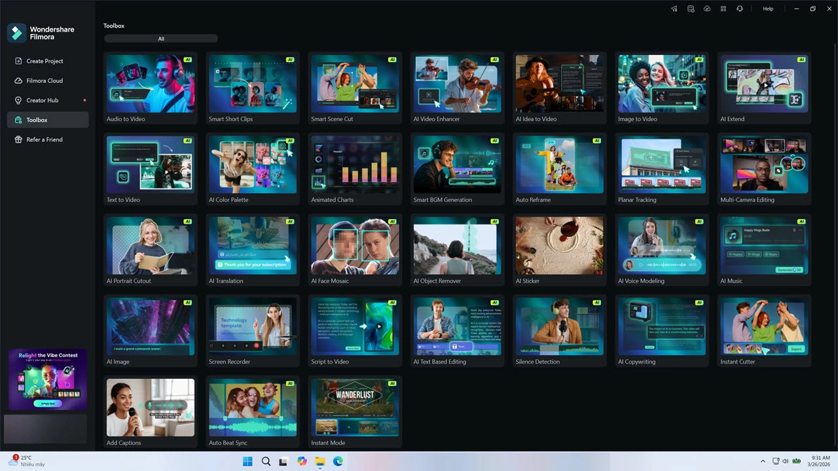Click the announcements megaphone icon
838x471 pixels.
click(x=674, y=9)
